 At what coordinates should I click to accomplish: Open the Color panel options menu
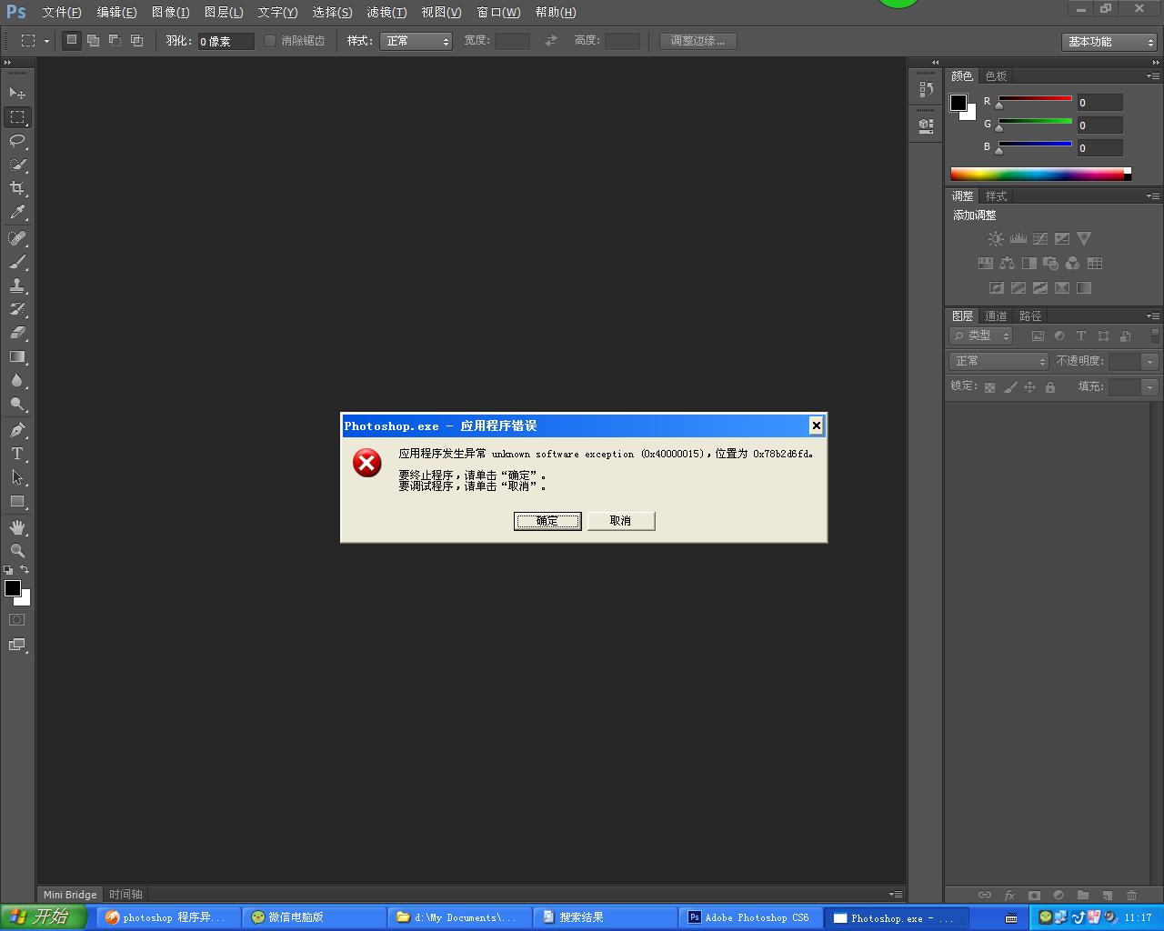point(1152,76)
